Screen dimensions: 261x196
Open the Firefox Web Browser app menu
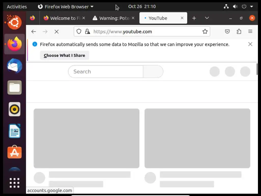click(x=66, y=7)
